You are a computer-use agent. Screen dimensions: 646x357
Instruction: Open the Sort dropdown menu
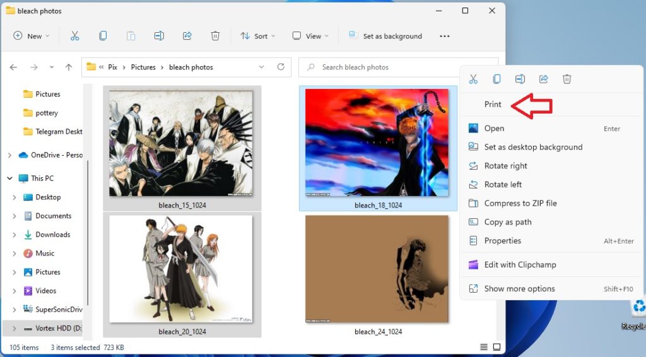[258, 36]
